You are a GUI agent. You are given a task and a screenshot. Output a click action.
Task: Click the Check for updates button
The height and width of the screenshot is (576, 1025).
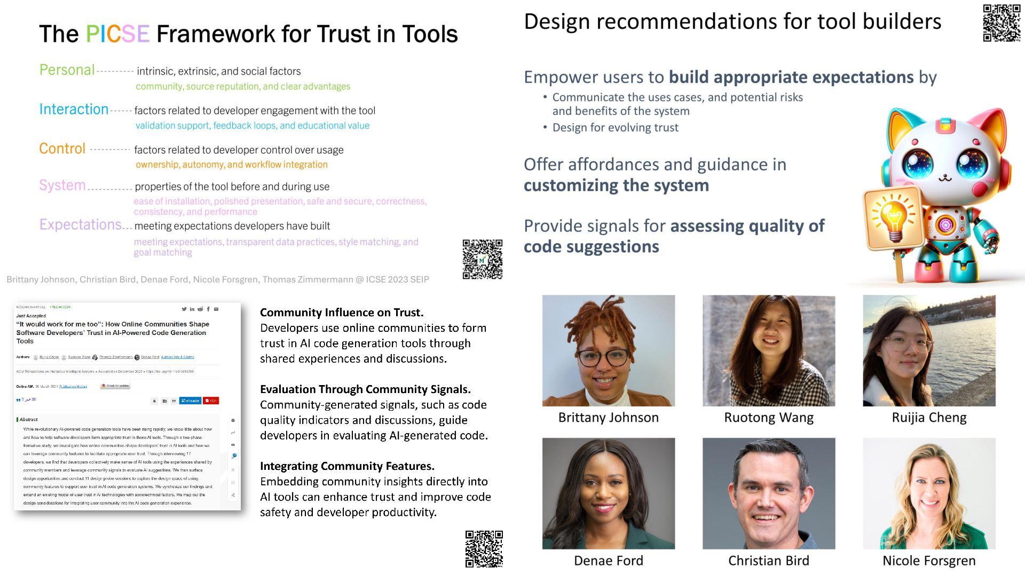[115, 386]
